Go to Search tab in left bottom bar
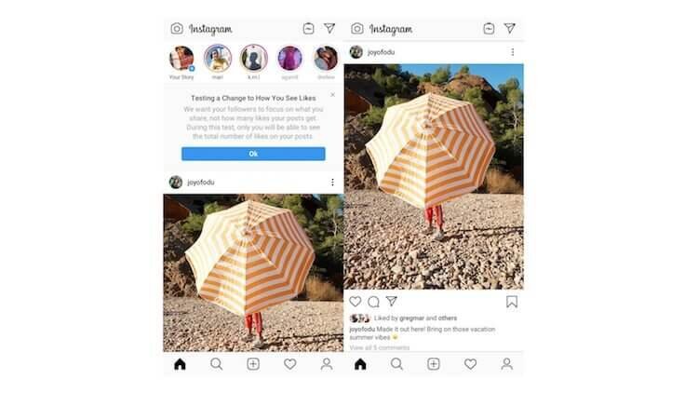The image size is (698, 393). click(x=216, y=364)
